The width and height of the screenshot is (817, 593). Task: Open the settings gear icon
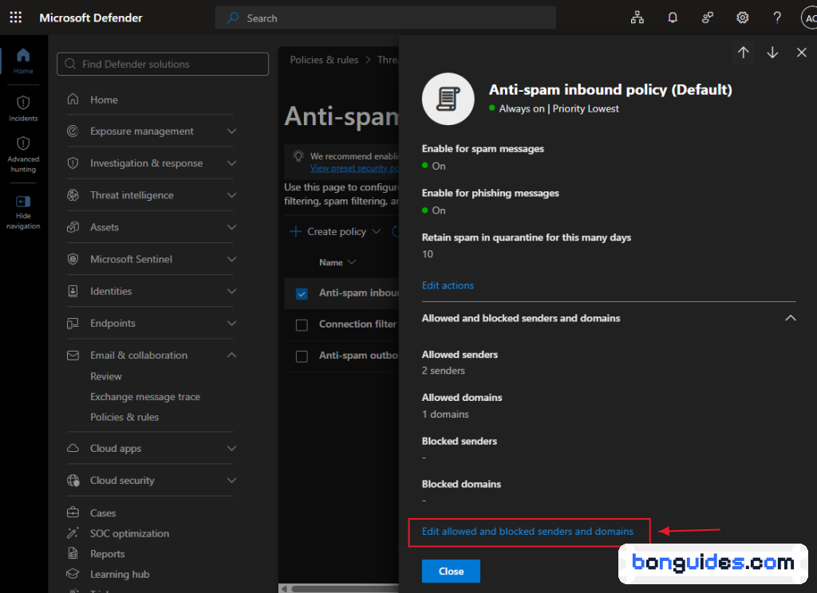(x=743, y=18)
